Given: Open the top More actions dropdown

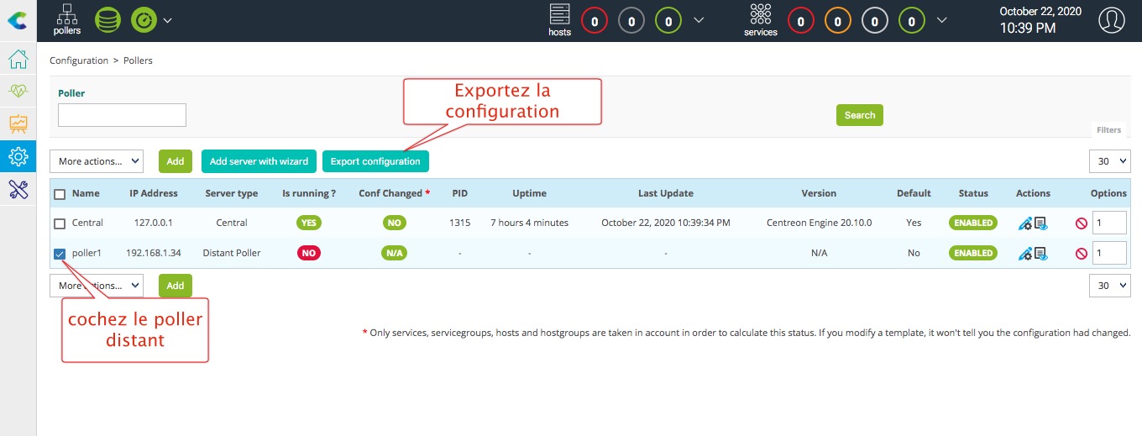Looking at the screenshot, I should [97, 161].
